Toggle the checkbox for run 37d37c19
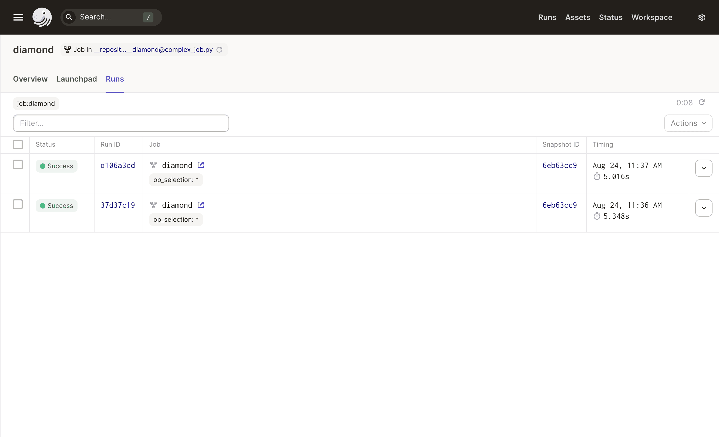 [18, 204]
